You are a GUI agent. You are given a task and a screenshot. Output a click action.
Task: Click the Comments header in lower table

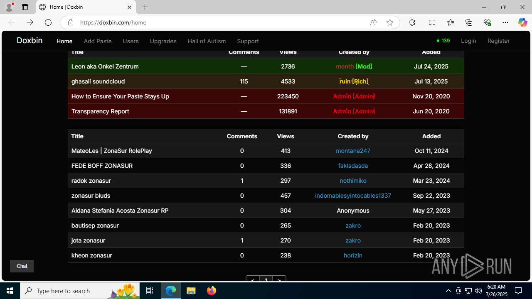[x=242, y=136]
